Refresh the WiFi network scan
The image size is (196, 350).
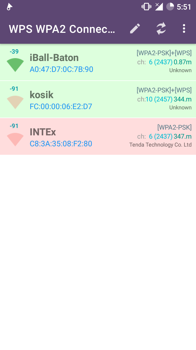[161, 28]
